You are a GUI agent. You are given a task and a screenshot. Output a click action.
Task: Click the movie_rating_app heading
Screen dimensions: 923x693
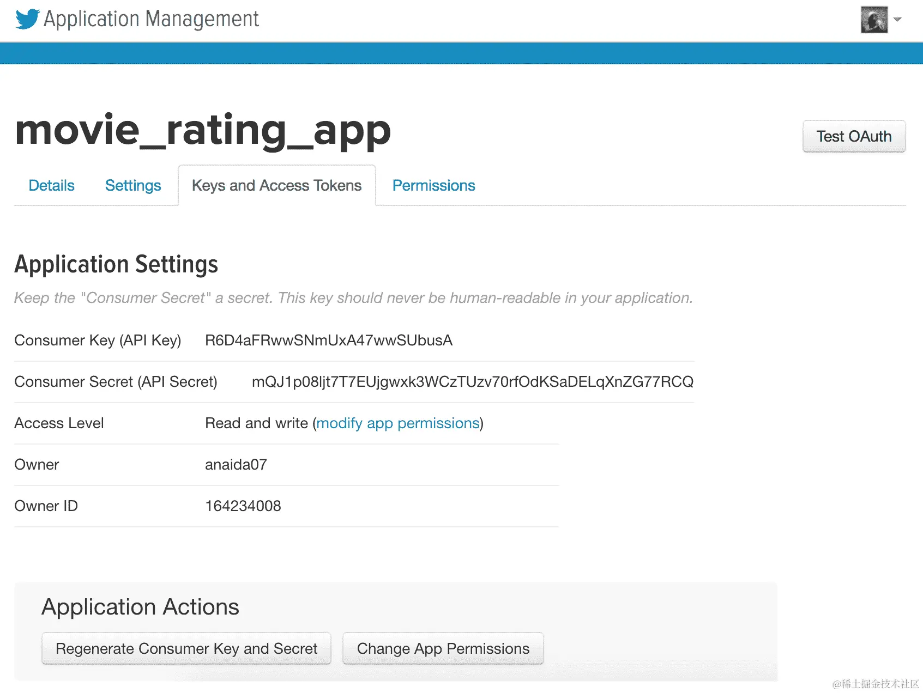tap(203, 131)
